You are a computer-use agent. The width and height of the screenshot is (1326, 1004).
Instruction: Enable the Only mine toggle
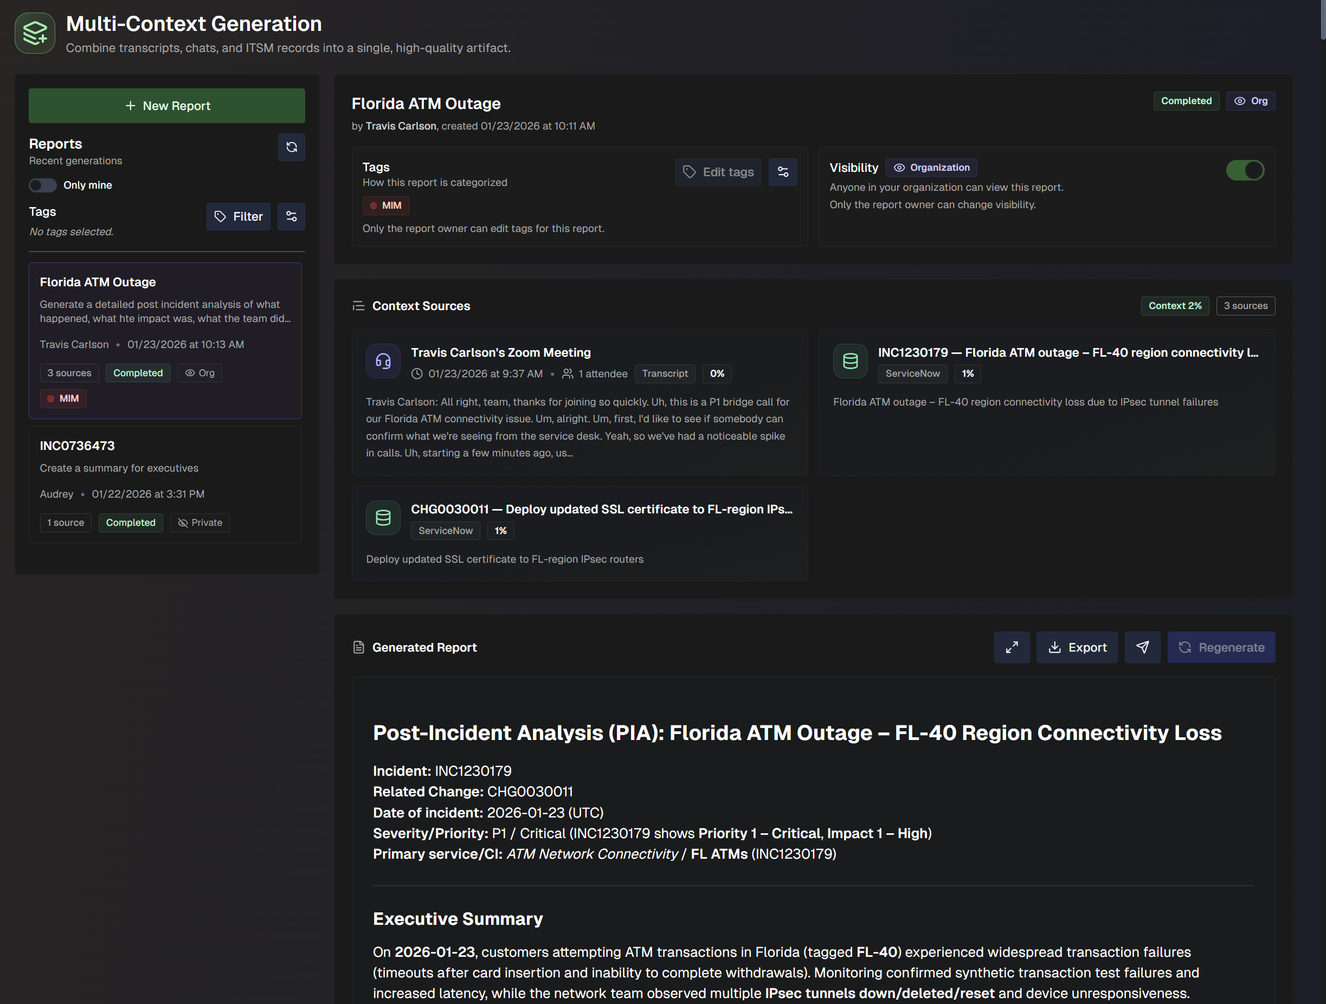pos(42,185)
